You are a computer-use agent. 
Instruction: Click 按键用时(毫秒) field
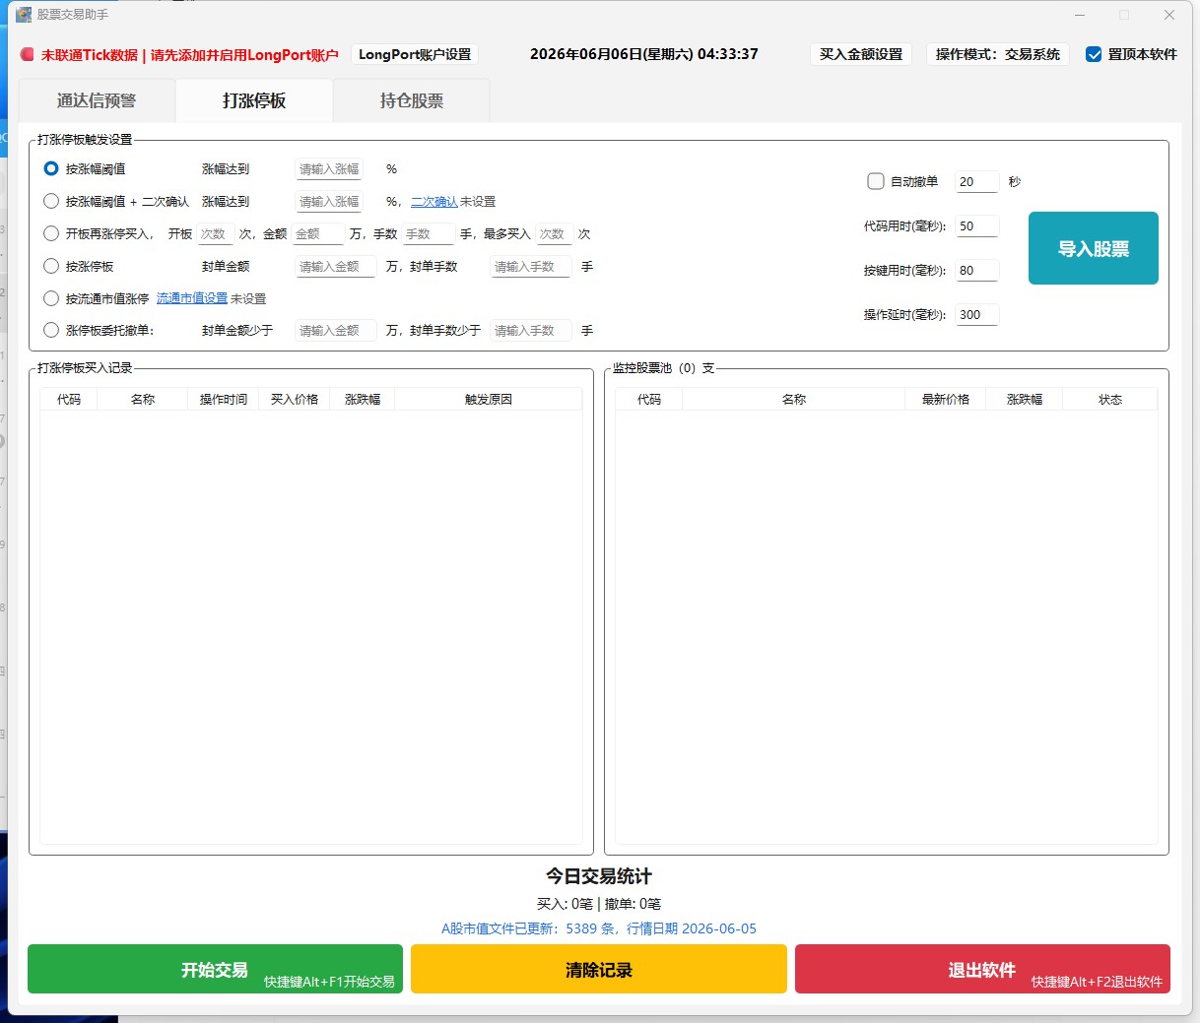pos(977,271)
